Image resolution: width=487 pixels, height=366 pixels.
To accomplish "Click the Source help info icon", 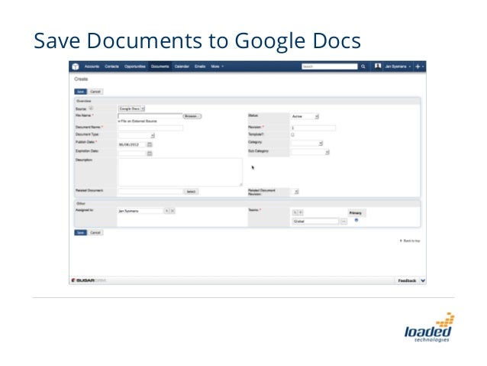I will click(91, 109).
